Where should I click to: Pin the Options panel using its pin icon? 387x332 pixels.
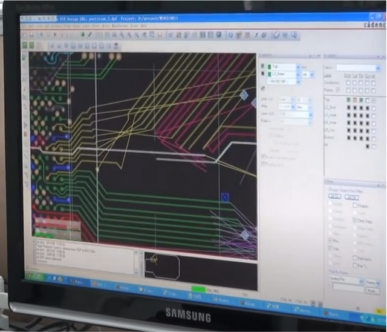click(x=310, y=56)
